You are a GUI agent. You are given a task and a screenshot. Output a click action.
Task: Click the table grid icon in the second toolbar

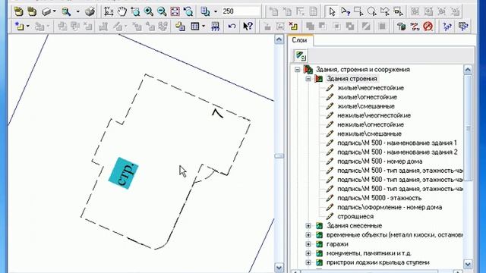click(x=195, y=27)
